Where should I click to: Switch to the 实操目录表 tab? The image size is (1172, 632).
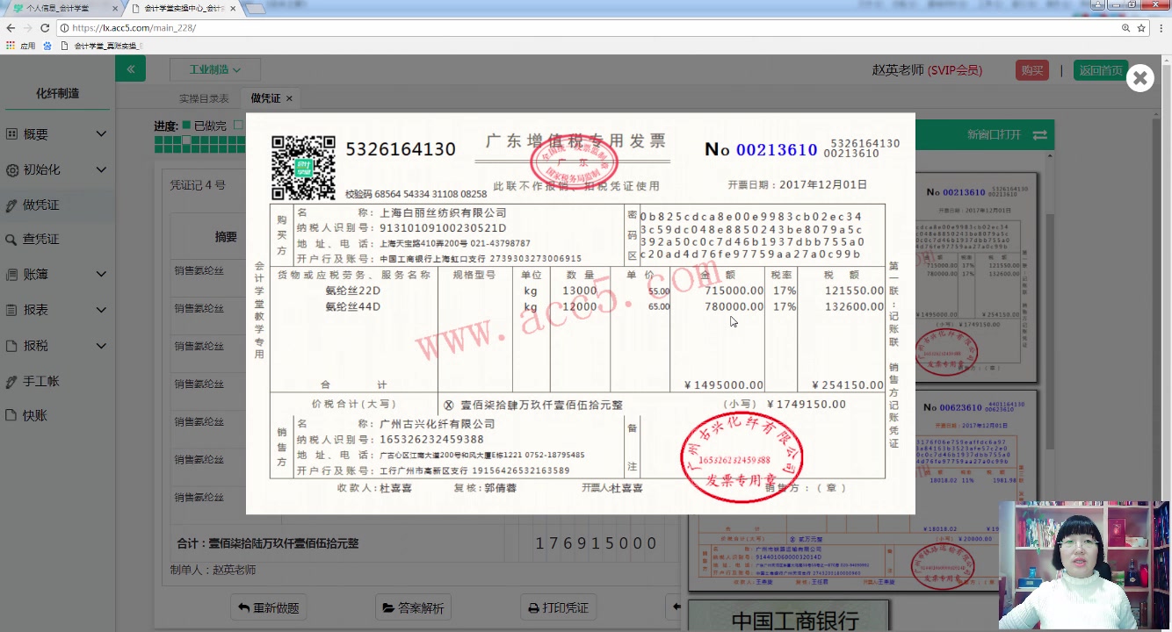pyautogui.click(x=204, y=98)
